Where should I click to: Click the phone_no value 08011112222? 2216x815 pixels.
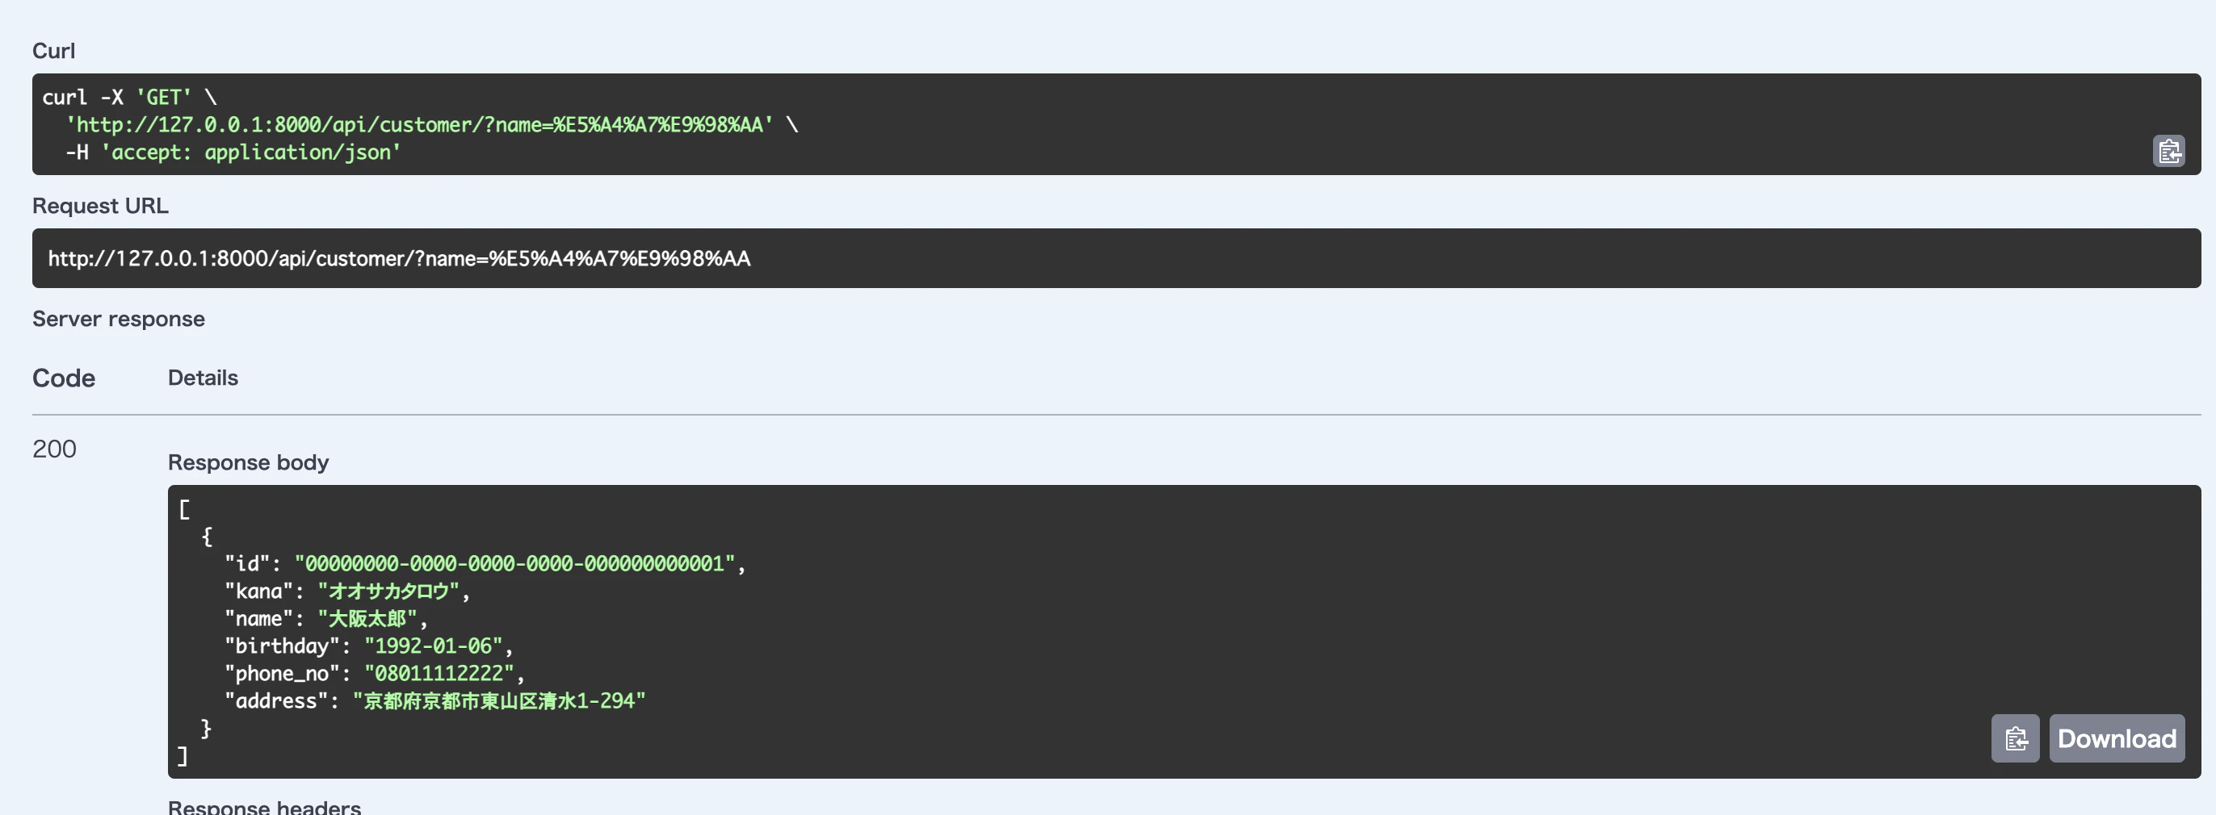439,674
